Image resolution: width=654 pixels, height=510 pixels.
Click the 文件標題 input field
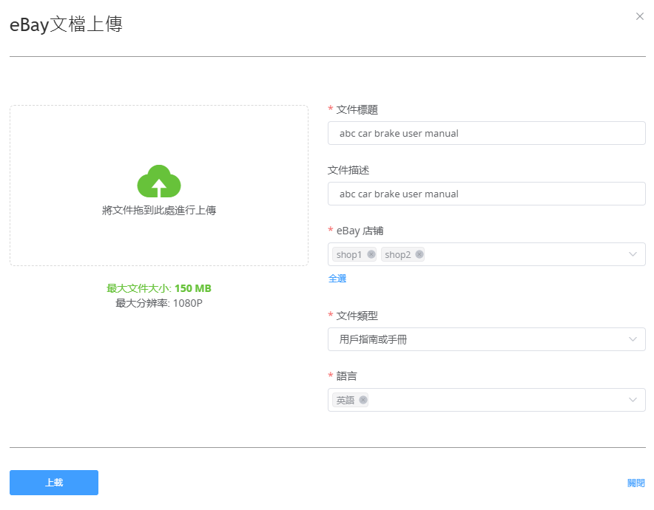(x=486, y=133)
